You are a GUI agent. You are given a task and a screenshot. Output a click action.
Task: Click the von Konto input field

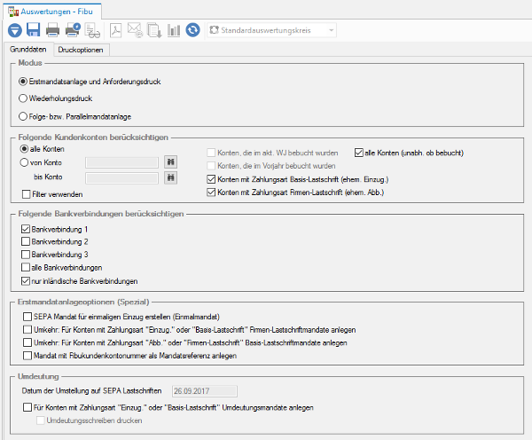[x=121, y=162]
